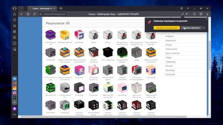
Task: Select the dark red gaming computer head
Action: tap(137, 105)
